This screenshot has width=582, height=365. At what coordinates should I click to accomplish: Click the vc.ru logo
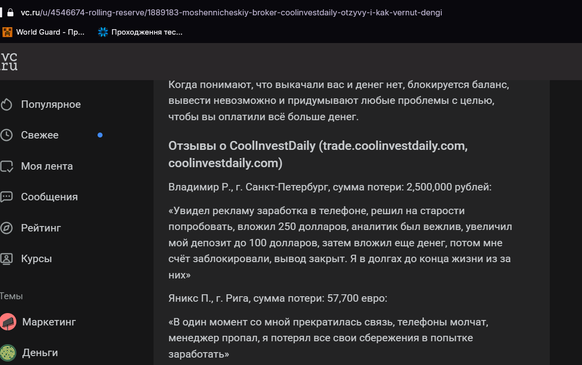[x=9, y=61]
